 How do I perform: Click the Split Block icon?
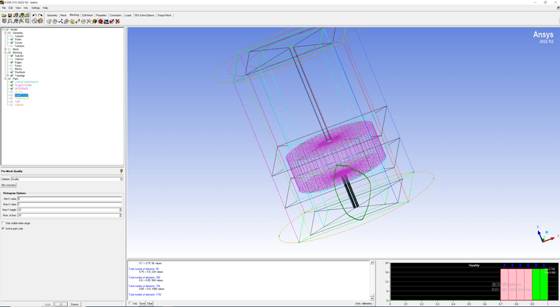[x=55, y=21]
